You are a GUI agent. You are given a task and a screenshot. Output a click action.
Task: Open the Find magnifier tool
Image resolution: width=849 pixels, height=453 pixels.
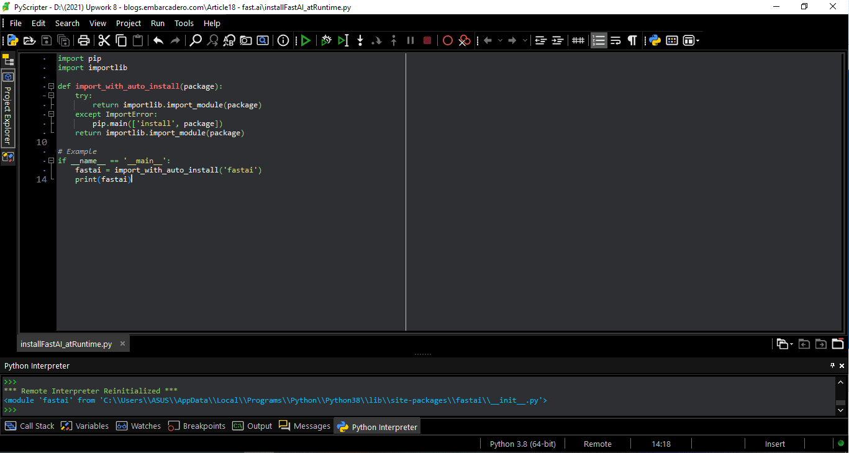[196, 40]
